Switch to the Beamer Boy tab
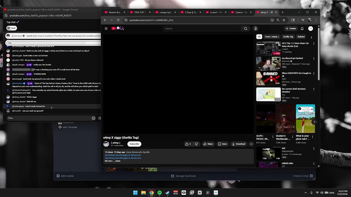Viewport: 351px width, 197px height. click(x=115, y=12)
